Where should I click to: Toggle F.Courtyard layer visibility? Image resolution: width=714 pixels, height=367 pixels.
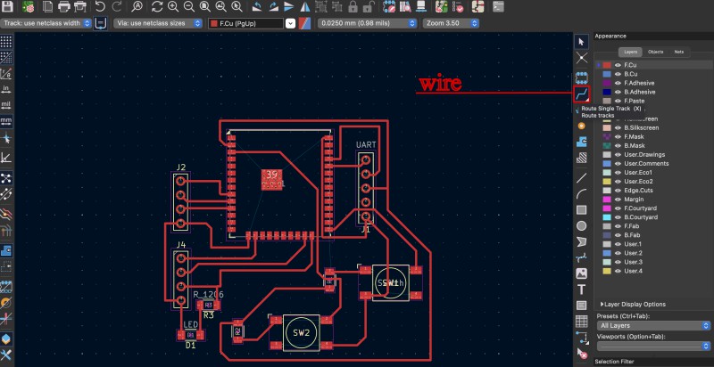click(618, 208)
